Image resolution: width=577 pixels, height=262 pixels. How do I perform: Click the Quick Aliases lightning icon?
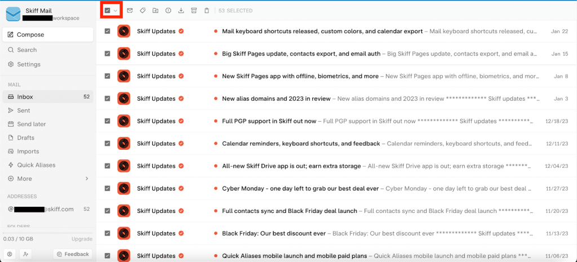(x=11, y=165)
